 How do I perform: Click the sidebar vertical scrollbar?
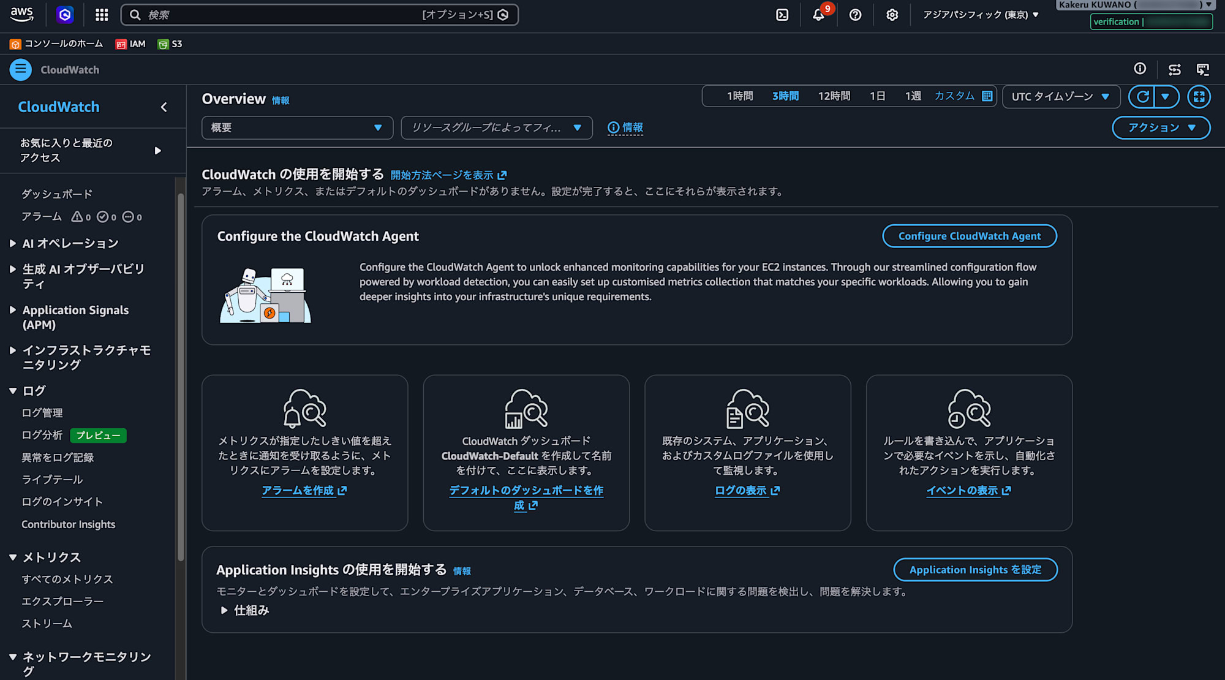[x=181, y=377]
